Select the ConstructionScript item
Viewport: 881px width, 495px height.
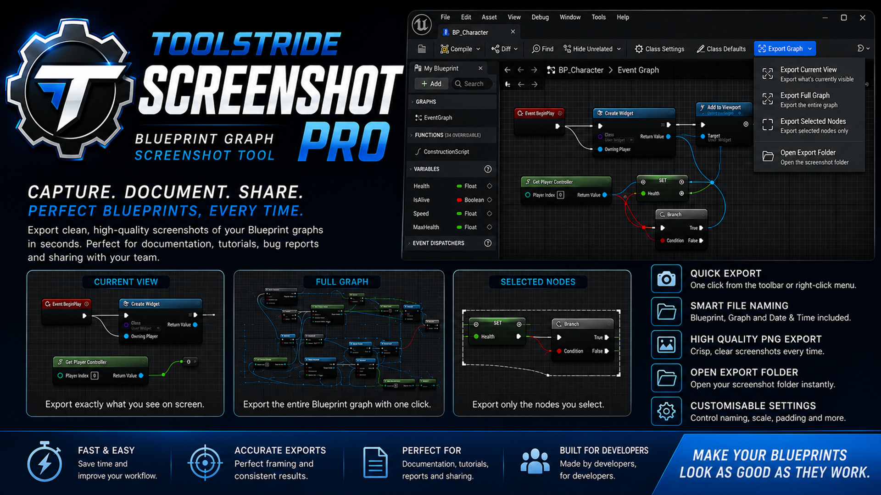click(442, 152)
